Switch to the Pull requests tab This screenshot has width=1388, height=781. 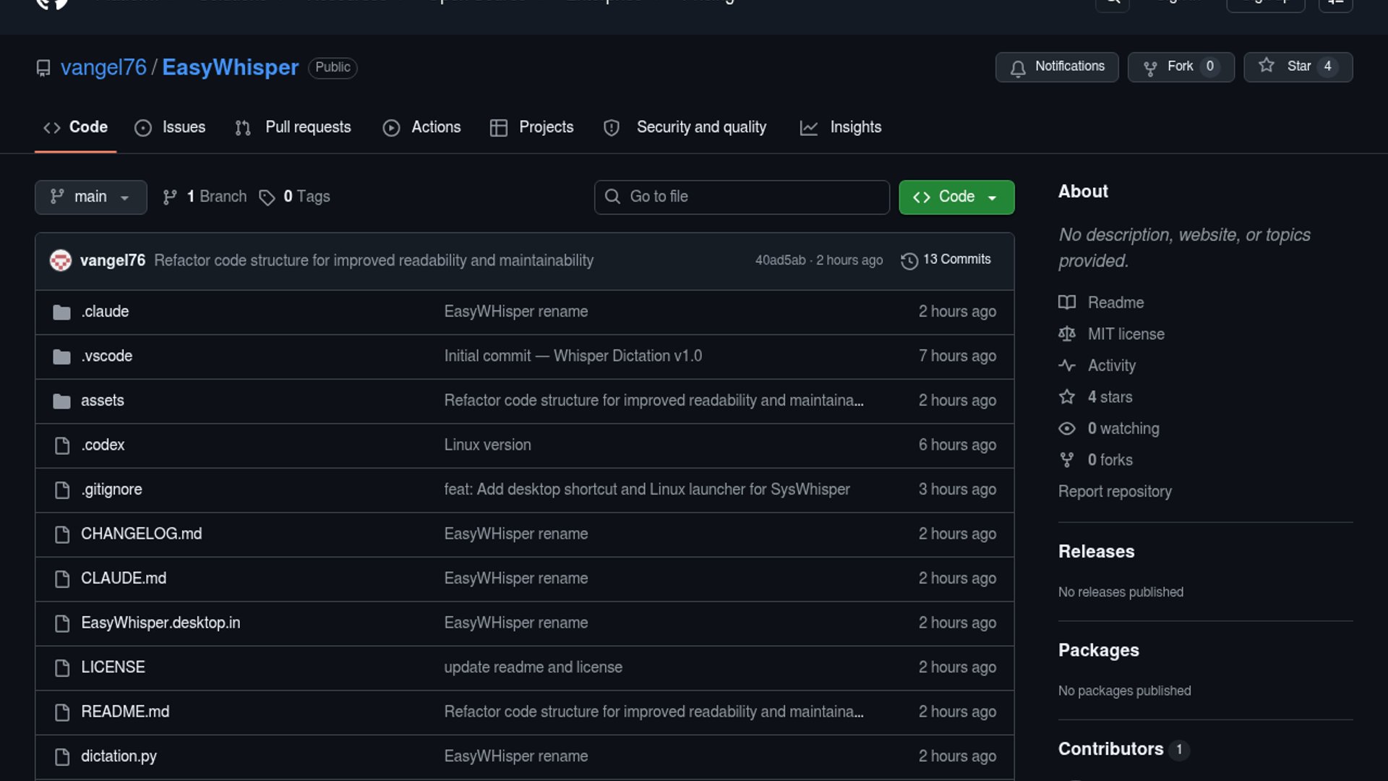(x=293, y=127)
